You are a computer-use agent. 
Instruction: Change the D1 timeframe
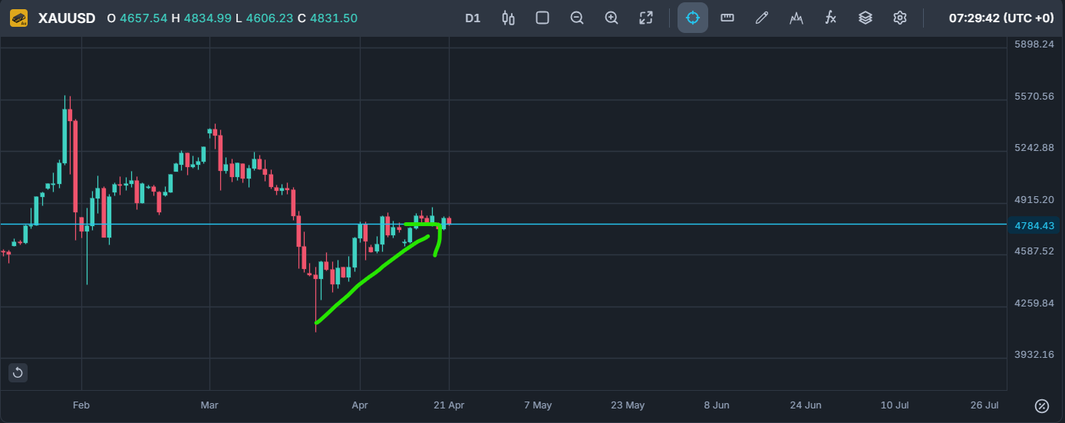coord(473,18)
